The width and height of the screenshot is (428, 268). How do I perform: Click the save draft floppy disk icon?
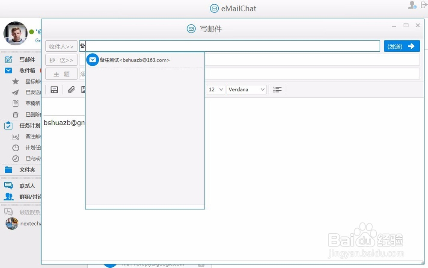(54, 90)
